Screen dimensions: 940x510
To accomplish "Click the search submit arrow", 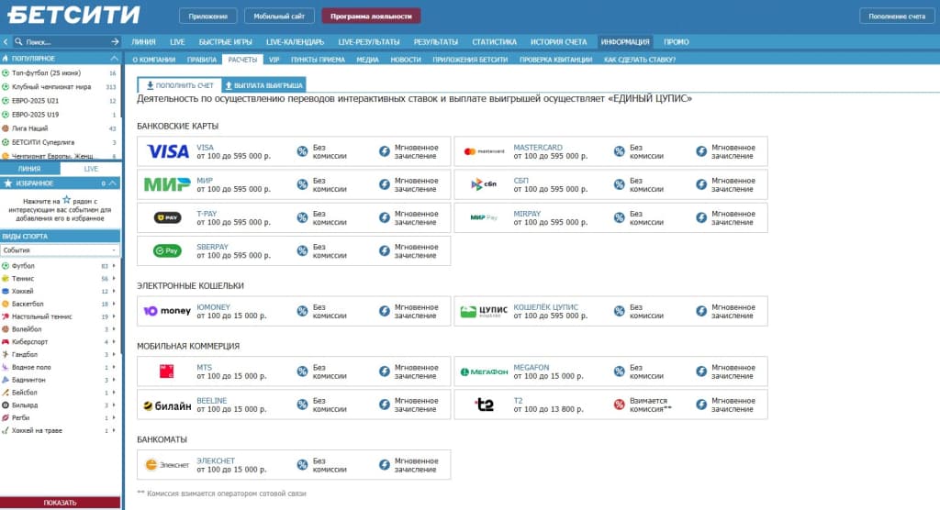I will (x=115, y=42).
